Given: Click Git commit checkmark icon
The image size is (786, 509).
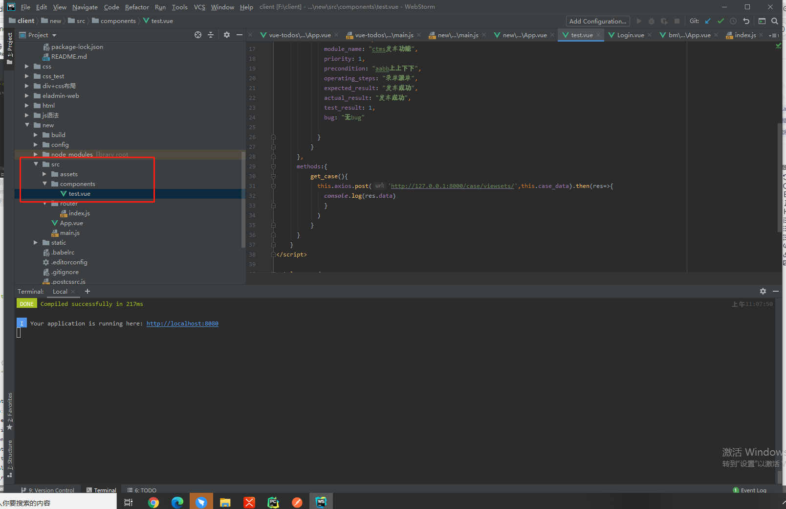Looking at the screenshot, I should coord(720,21).
